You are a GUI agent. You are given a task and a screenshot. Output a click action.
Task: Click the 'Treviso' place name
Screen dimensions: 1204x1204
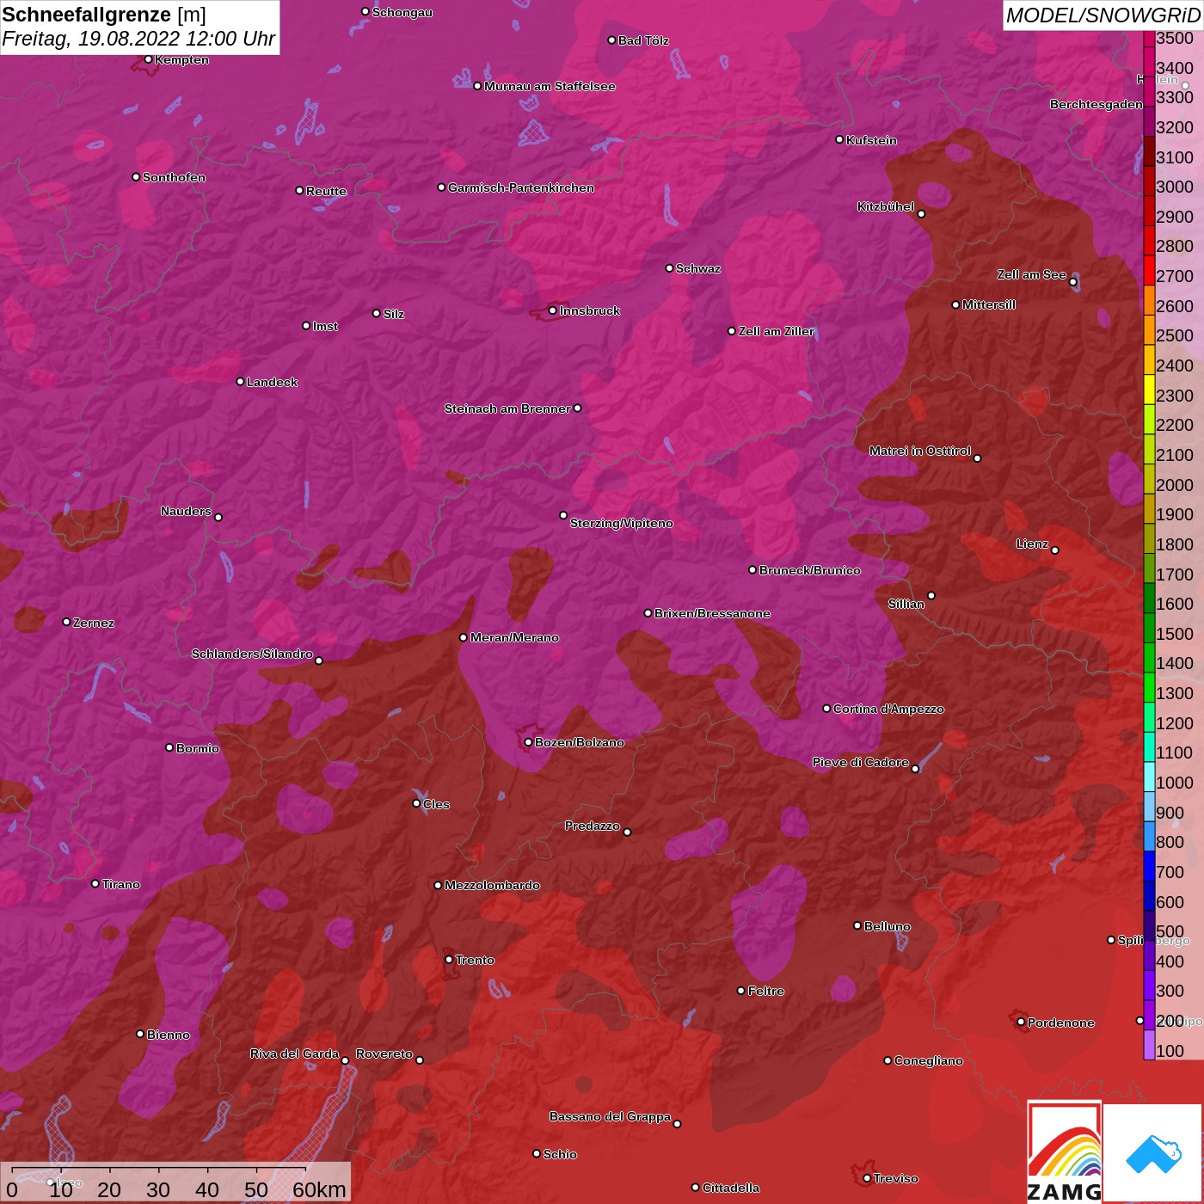point(896,1178)
